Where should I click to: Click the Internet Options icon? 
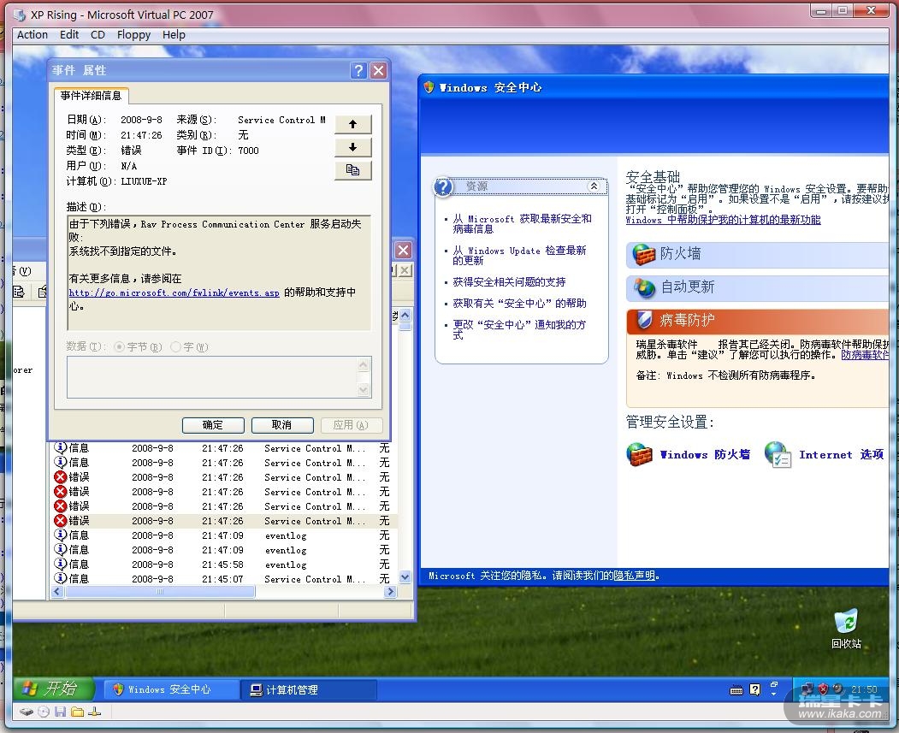point(778,454)
